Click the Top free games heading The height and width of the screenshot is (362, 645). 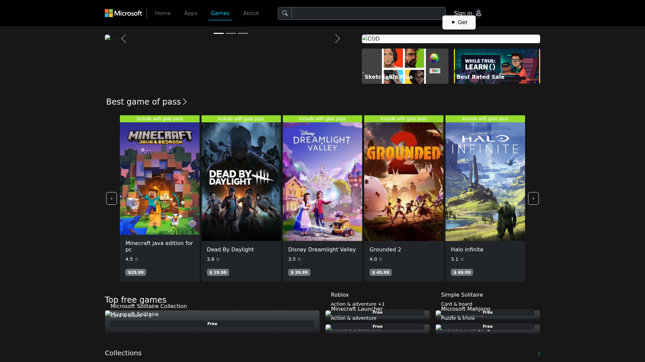136,300
